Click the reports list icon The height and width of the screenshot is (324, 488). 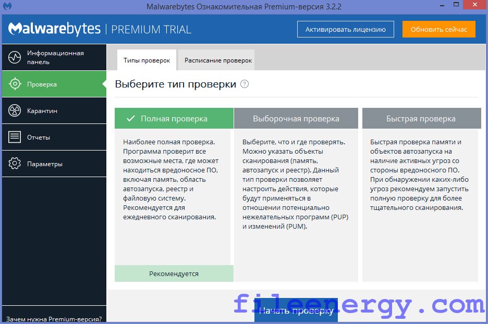[x=15, y=137]
